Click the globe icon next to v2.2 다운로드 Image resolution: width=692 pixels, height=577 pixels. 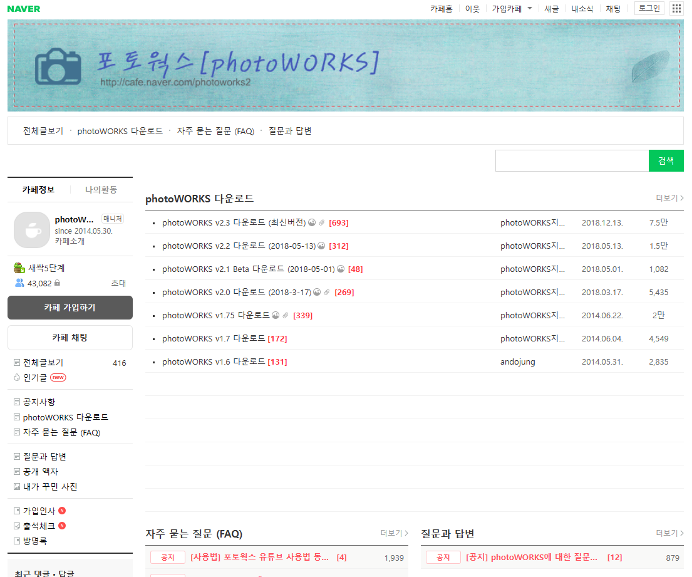click(321, 246)
